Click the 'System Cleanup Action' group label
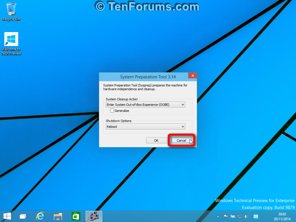The width and height of the screenshot is (296, 222). pos(122,99)
